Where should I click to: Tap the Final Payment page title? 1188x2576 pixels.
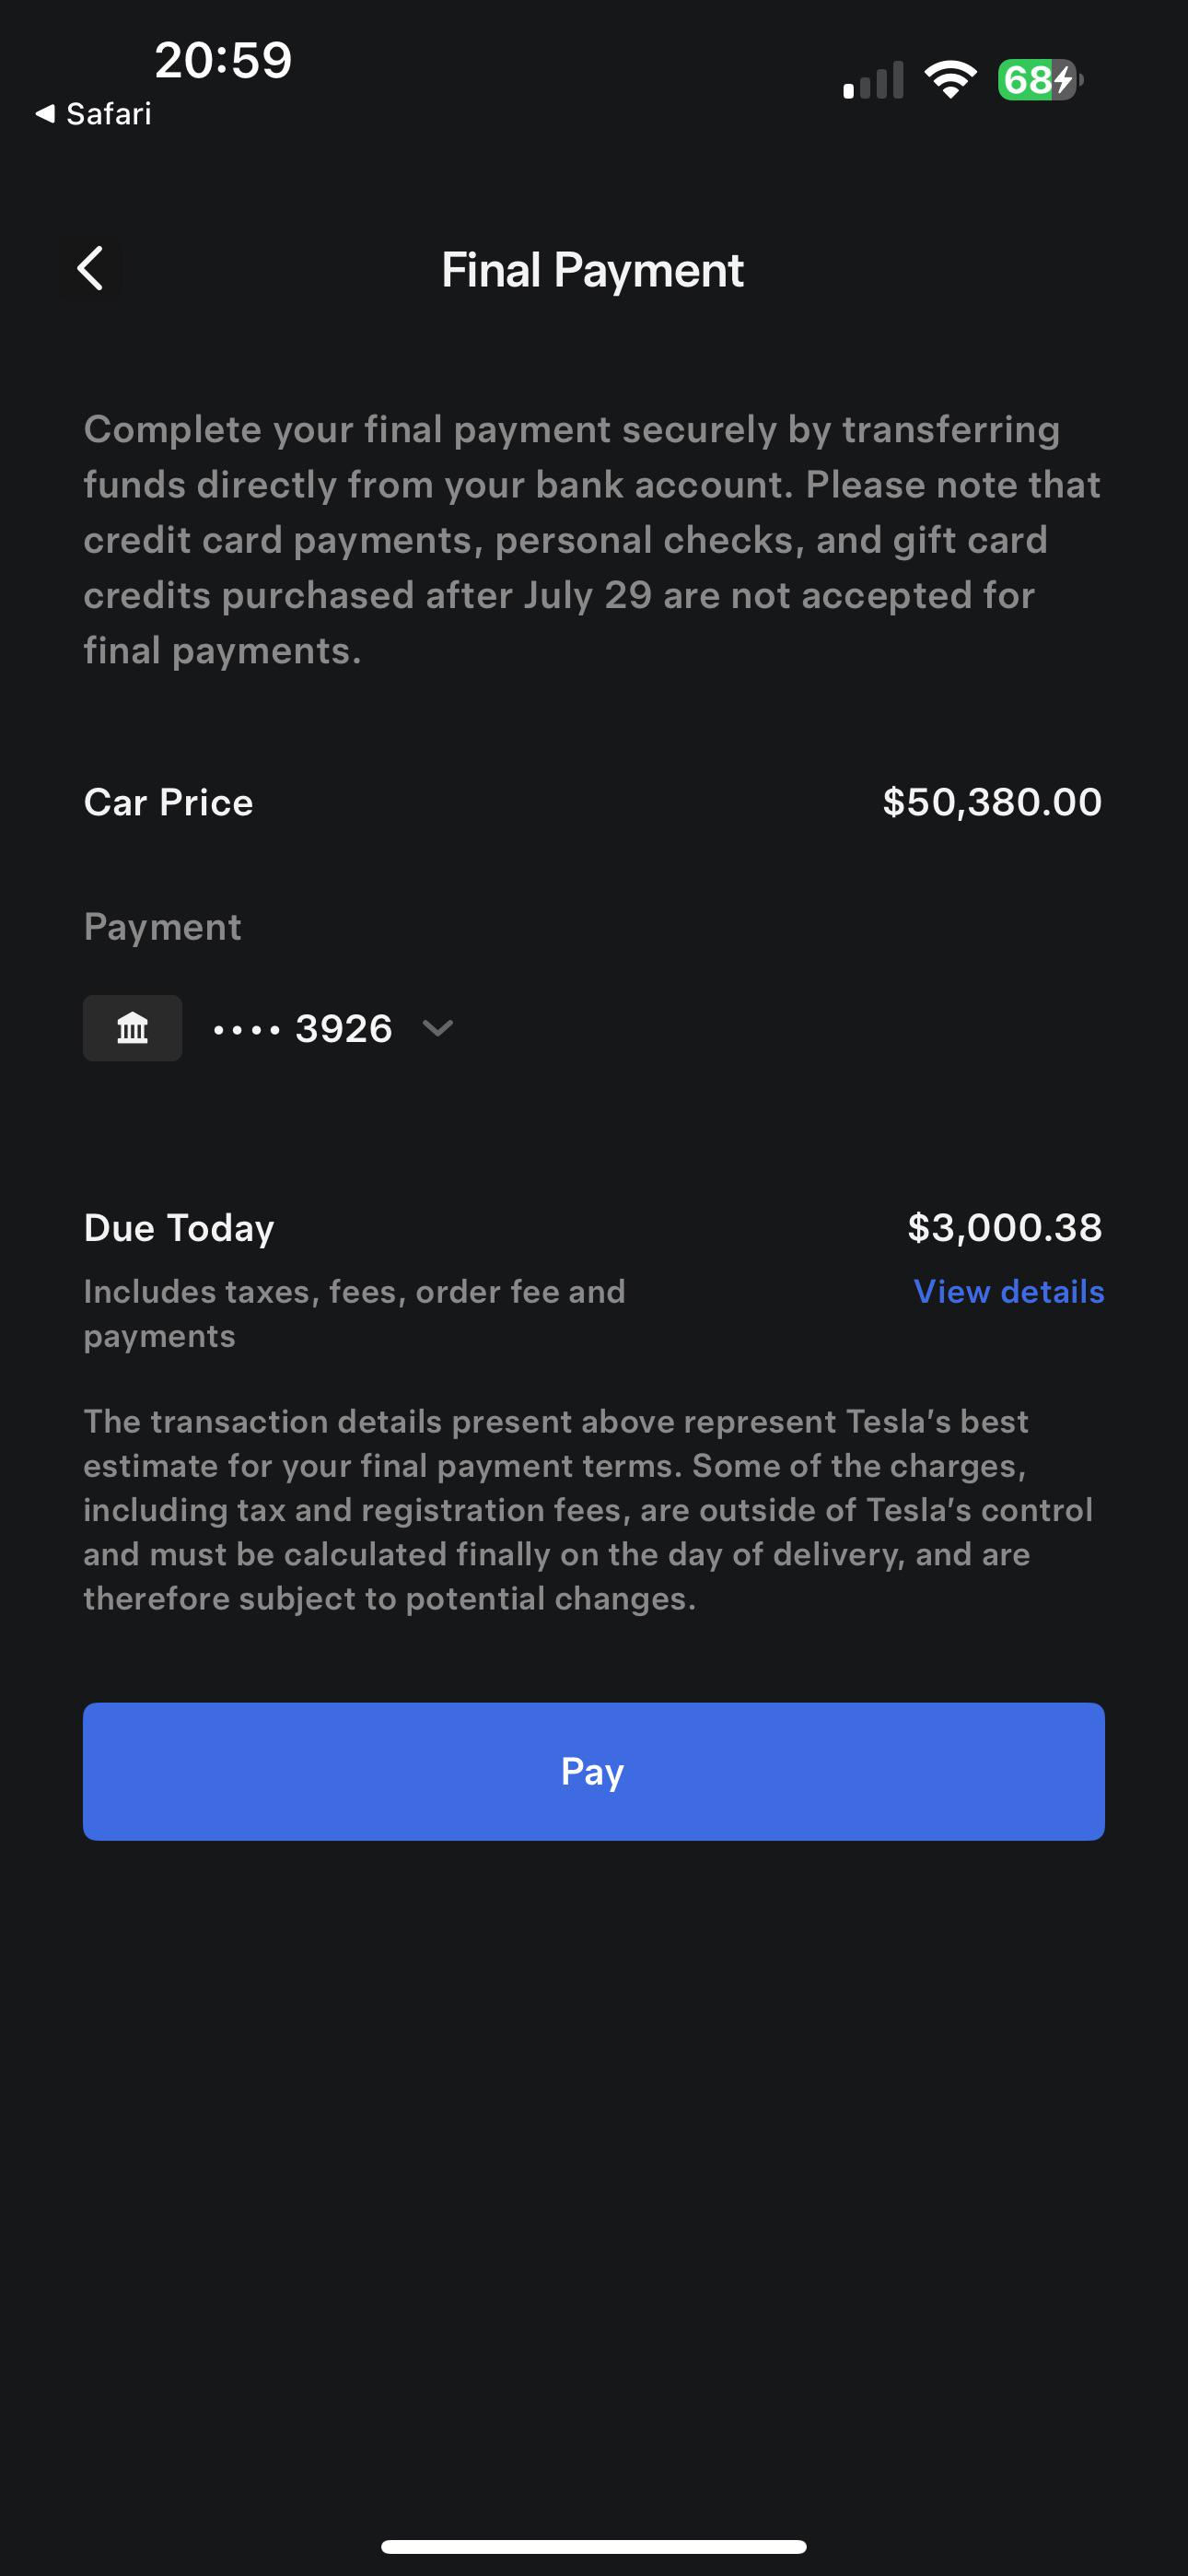click(x=593, y=270)
